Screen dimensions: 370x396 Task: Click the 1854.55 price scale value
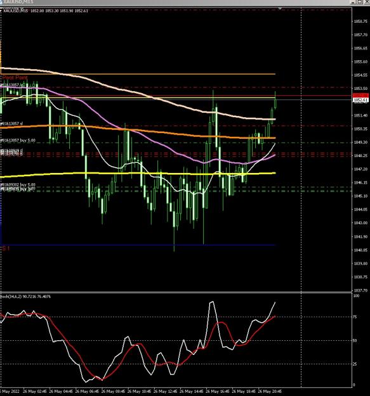(x=360, y=75)
